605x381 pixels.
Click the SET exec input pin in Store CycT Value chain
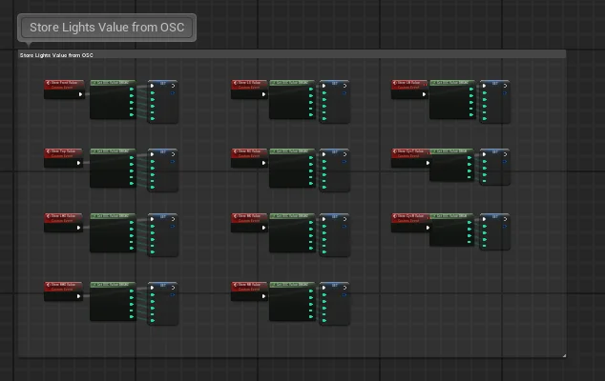click(484, 154)
